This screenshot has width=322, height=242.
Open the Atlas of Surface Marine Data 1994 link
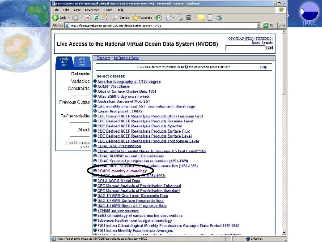click(x=127, y=91)
